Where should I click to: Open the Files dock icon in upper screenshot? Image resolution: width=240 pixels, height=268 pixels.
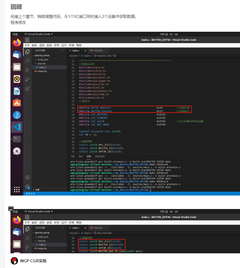coord(17,67)
